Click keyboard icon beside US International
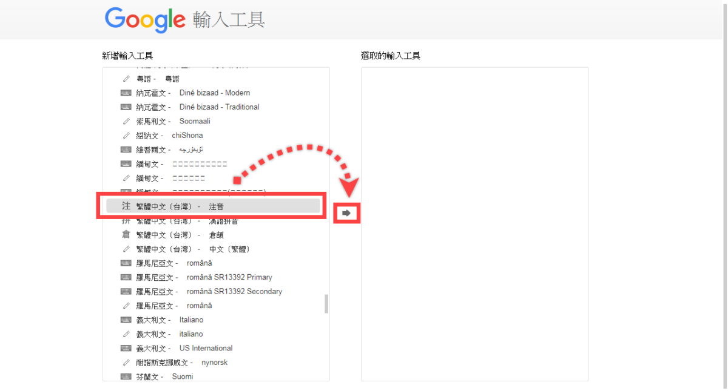Viewport: 728px width, 391px height. click(126, 348)
